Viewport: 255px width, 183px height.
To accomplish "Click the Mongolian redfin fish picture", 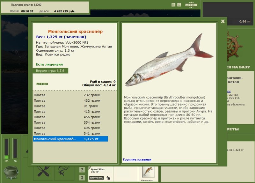I will pyautogui.click(x=169, y=60).
